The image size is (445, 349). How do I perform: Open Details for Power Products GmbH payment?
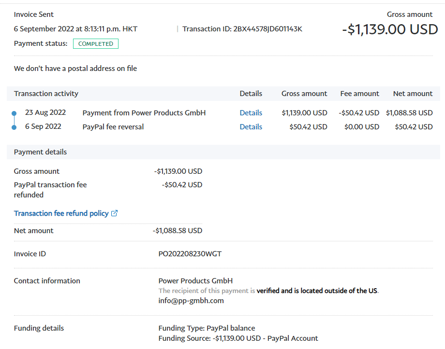point(251,113)
